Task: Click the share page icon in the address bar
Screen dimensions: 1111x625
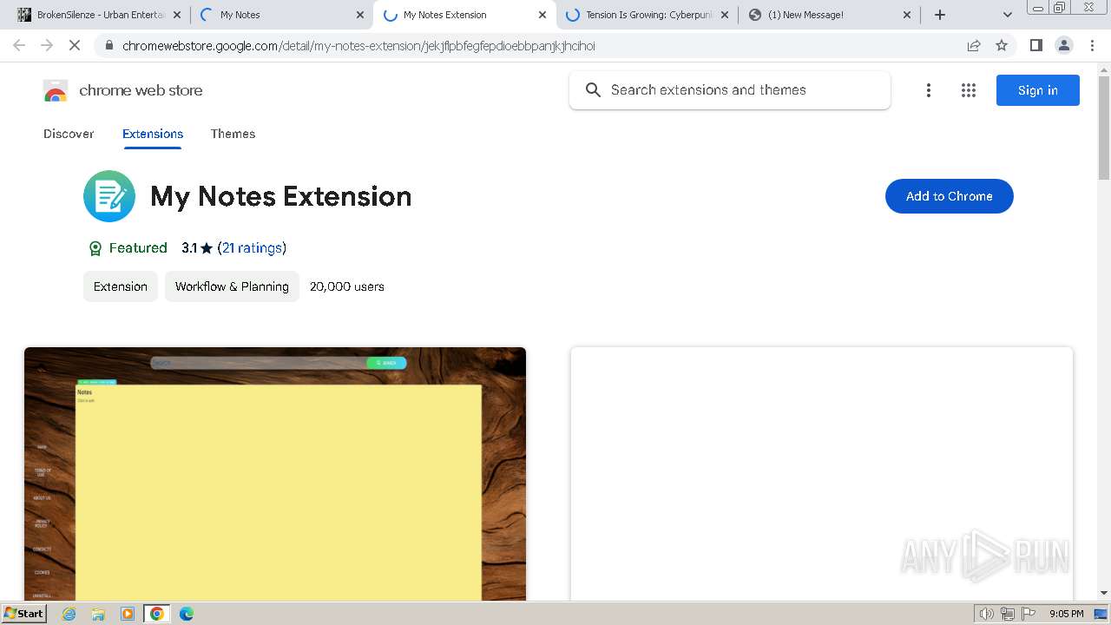Action: point(974,45)
